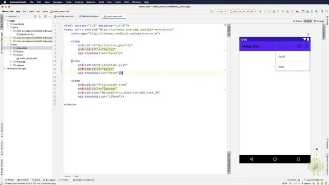Image resolution: width=329 pixels, height=185 pixels.
Task: Click the 'res' breadcrumb in navigation bar
Action: coord(38,11)
